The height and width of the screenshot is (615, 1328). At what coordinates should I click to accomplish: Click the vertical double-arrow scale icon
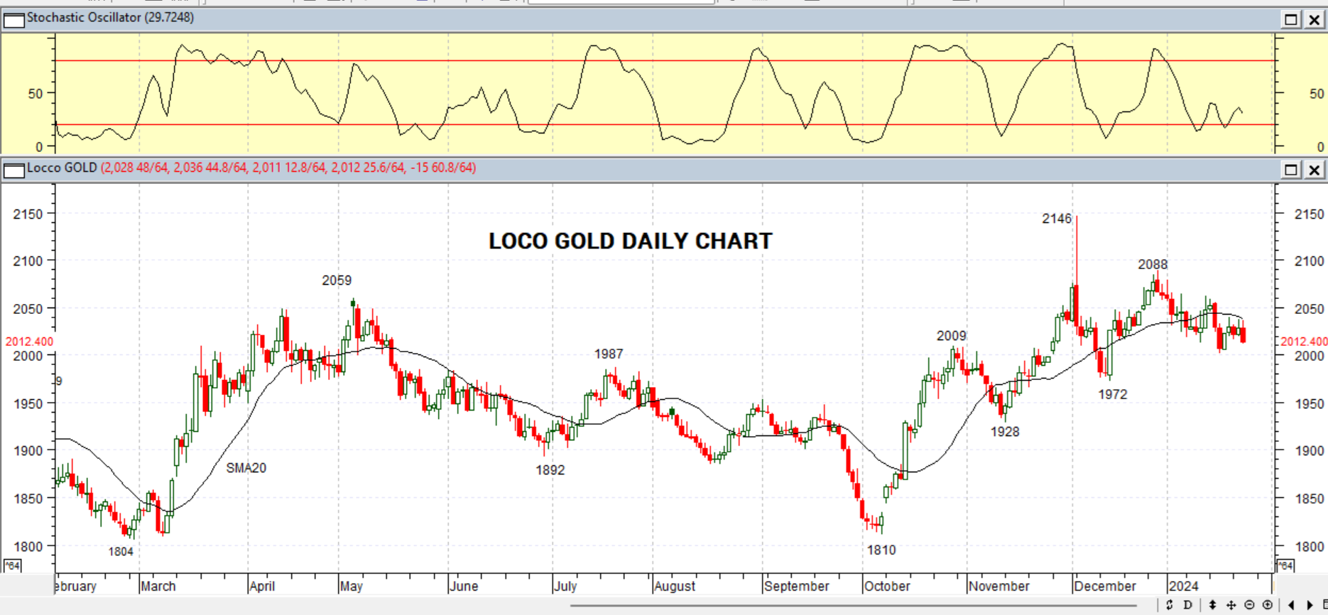[x=1212, y=605]
